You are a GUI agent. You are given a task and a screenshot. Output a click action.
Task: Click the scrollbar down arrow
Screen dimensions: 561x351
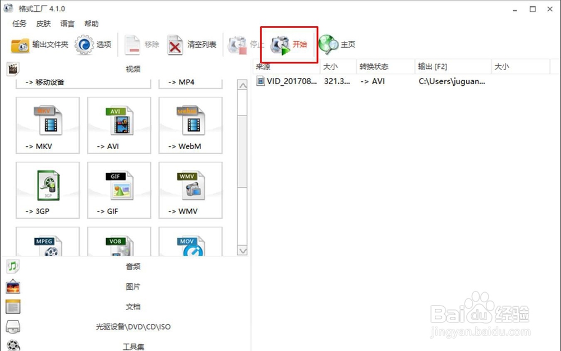pos(242,251)
